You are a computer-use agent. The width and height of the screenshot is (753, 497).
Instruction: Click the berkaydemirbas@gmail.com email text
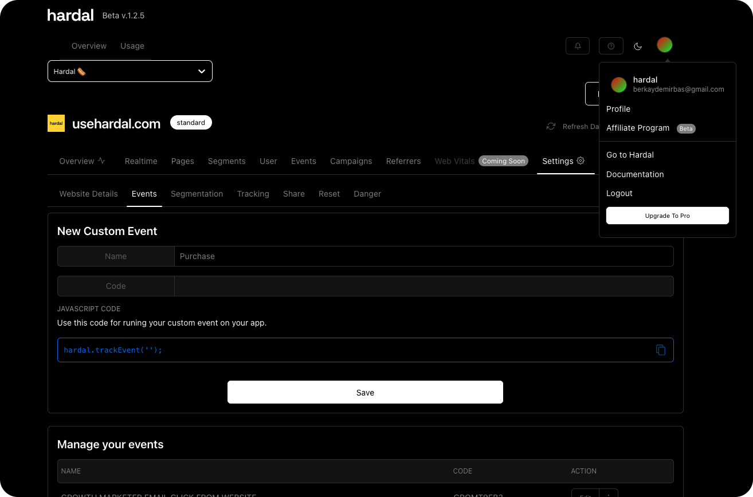click(x=679, y=89)
